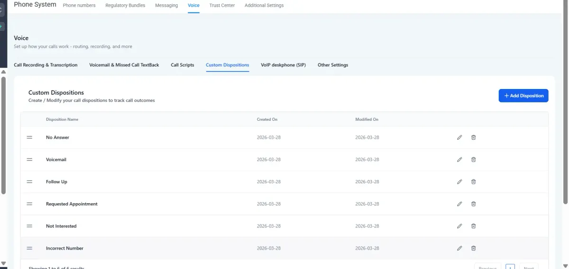Click the Disposition Name column header
Viewport: 569px width, 269px height.
pyautogui.click(x=62, y=119)
